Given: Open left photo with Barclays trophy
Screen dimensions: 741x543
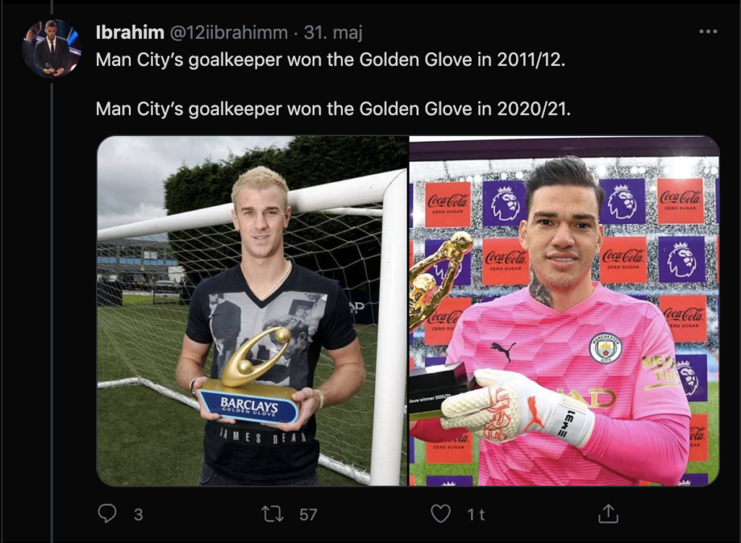Looking at the screenshot, I should click(253, 311).
